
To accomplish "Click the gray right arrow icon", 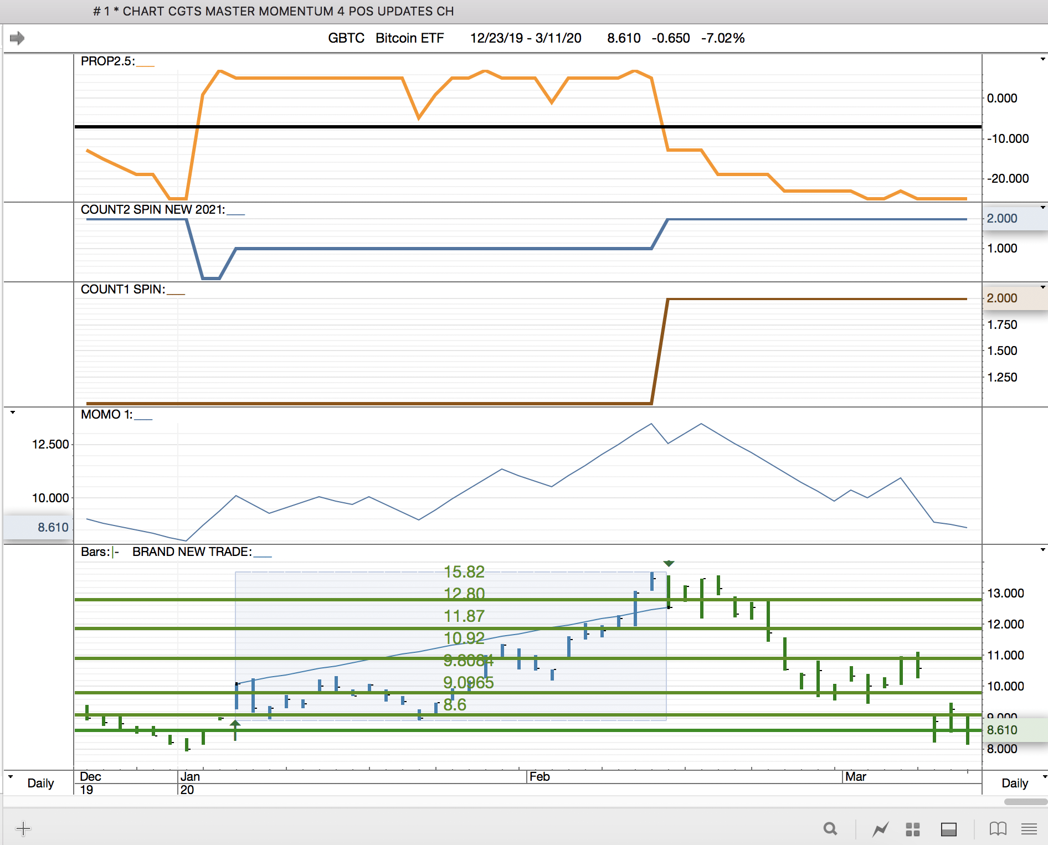I will pyautogui.click(x=17, y=38).
